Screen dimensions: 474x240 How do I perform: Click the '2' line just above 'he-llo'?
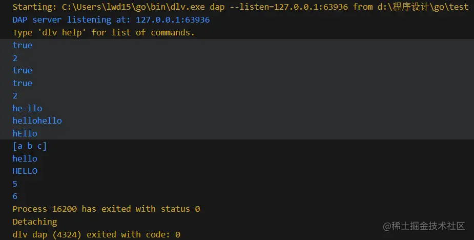click(15, 95)
